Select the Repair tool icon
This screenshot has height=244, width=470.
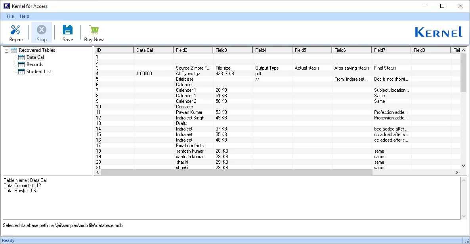16,30
